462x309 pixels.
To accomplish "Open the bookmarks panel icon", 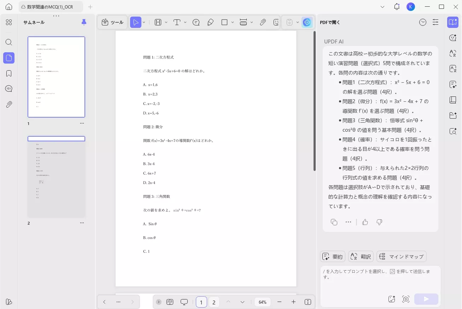I will (x=9, y=73).
